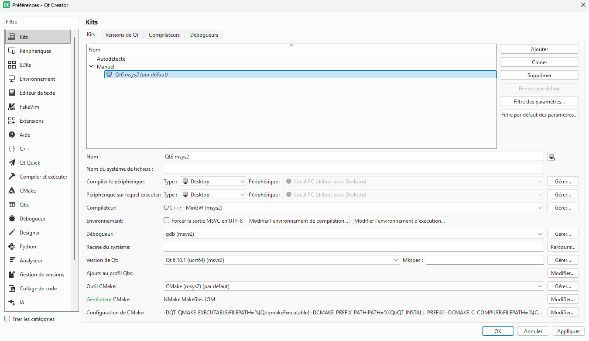Switch to the Versions de Qt tab
Image resolution: width=589 pixels, height=341 pixels.
pyautogui.click(x=122, y=35)
